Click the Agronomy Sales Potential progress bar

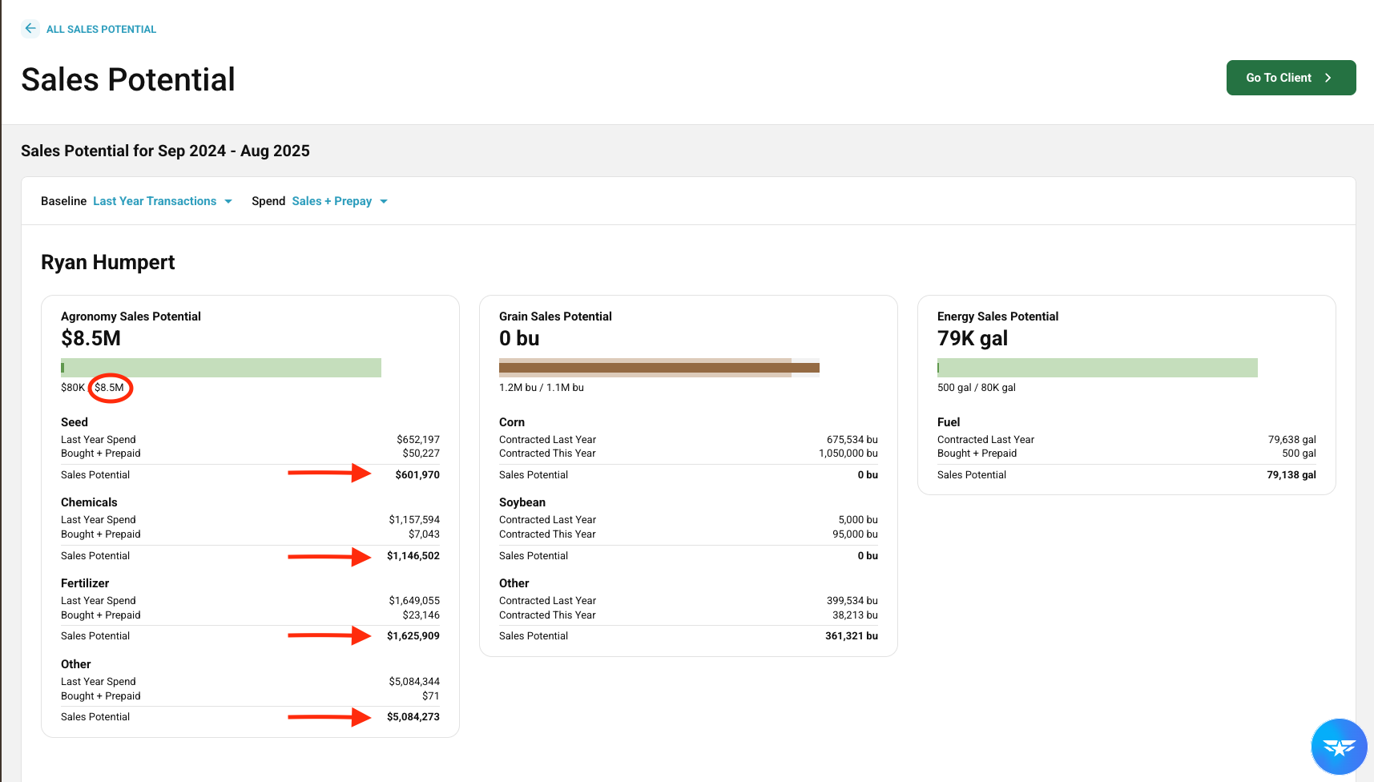click(x=221, y=368)
